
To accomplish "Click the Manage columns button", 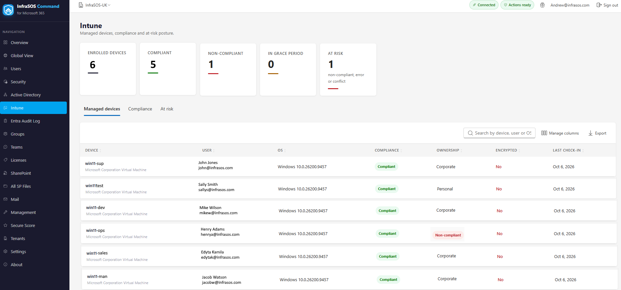I will tap(560, 133).
